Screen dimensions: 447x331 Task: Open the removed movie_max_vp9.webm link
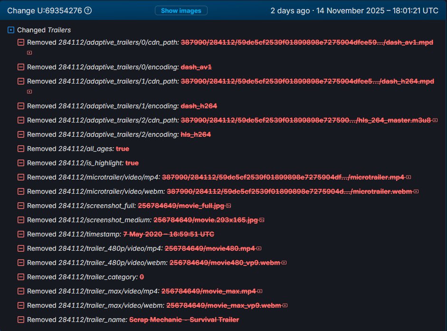pos(223,306)
